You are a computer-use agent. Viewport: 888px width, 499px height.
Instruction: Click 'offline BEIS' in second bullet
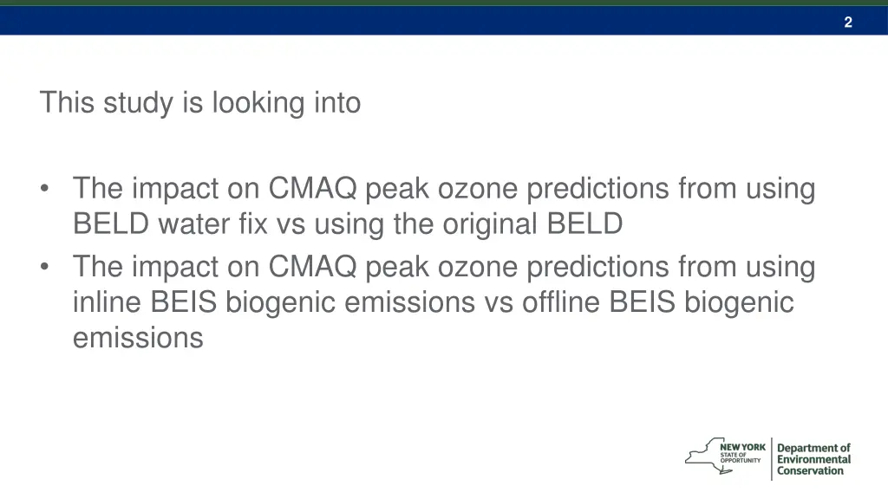click(x=598, y=301)
